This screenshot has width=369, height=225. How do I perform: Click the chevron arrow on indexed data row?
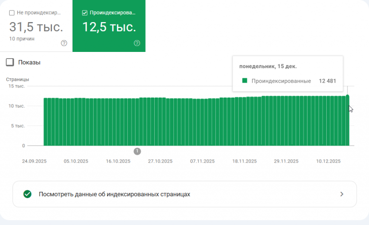(x=342, y=194)
